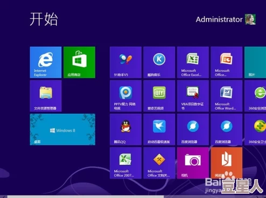Open the Microsoft Office PowerPoint tile
The width and height of the screenshot is (266, 198).
(x=227, y=62)
